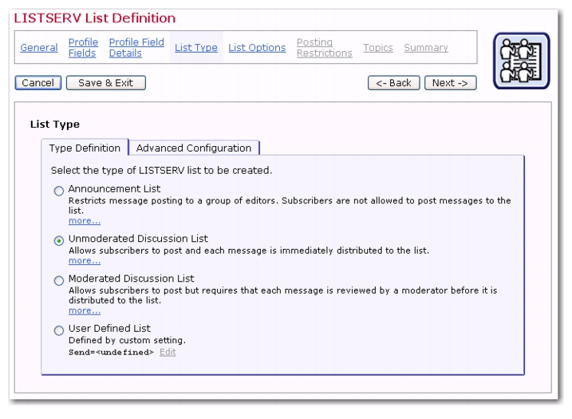Screen dimensions: 572x419
Task: Click 'Allows subscribers to post and each message' description
Action: (x=249, y=251)
